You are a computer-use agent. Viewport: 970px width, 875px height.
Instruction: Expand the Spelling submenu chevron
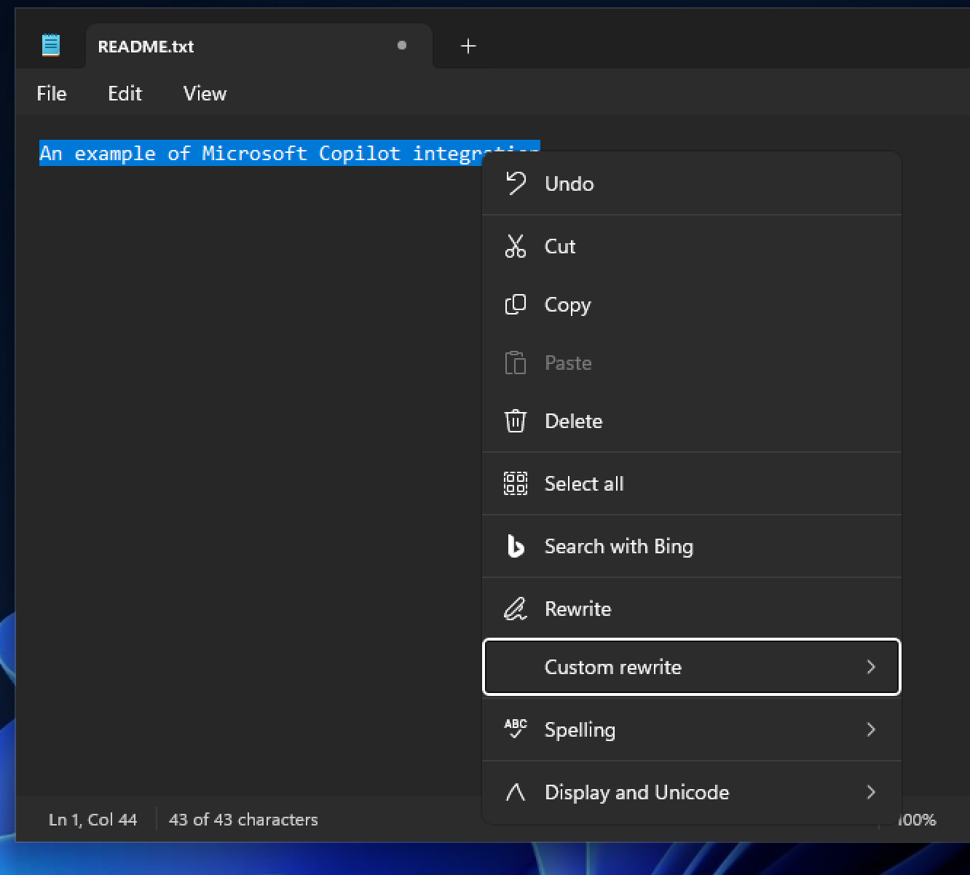871,729
